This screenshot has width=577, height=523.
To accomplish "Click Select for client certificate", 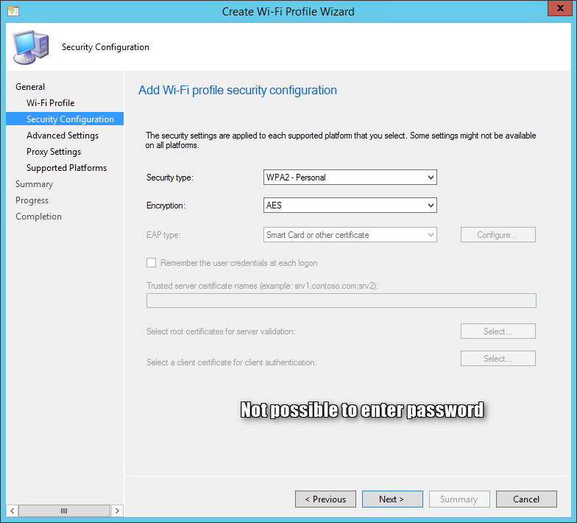I will (x=498, y=359).
